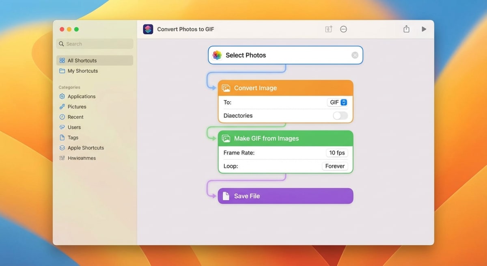Click the Recent category icon
487x266 pixels.
pos(62,117)
